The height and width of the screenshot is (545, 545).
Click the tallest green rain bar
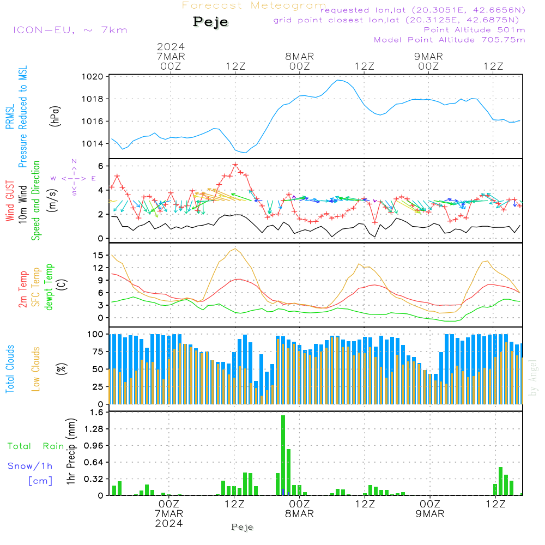pos(283,455)
